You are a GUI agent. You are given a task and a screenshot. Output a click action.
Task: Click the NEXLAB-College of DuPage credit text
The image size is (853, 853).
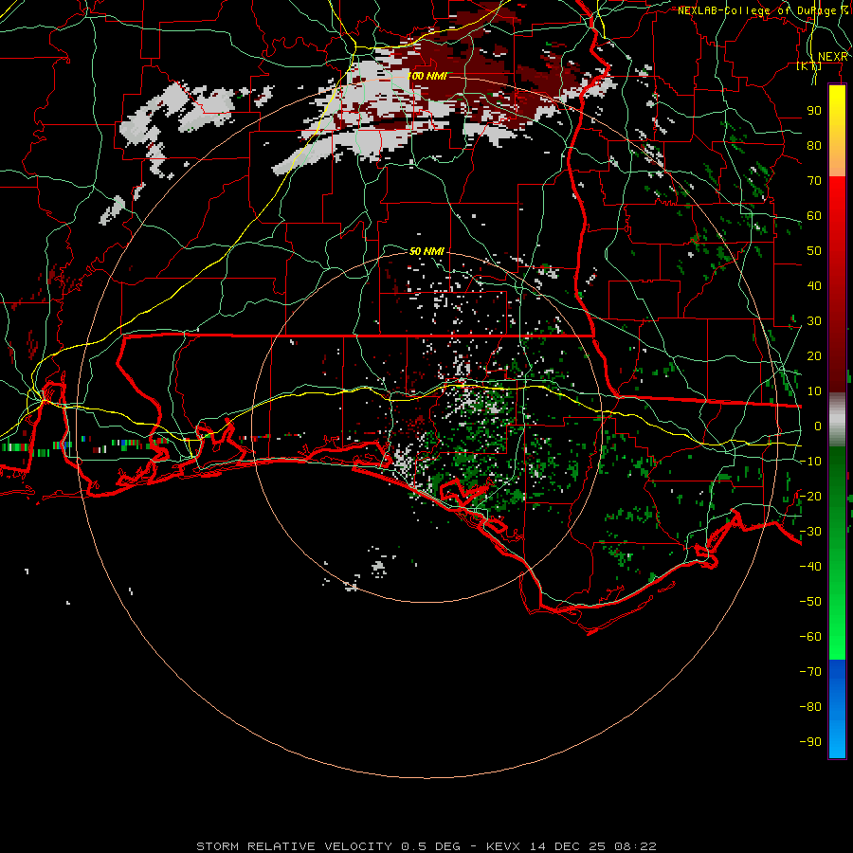tap(762, 10)
